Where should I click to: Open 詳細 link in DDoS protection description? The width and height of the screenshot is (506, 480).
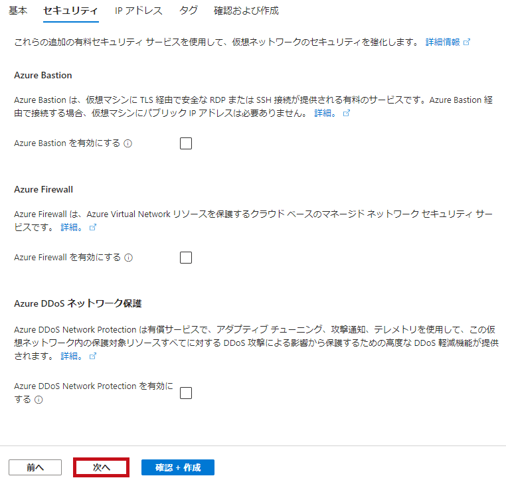click(x=72, y=356)
